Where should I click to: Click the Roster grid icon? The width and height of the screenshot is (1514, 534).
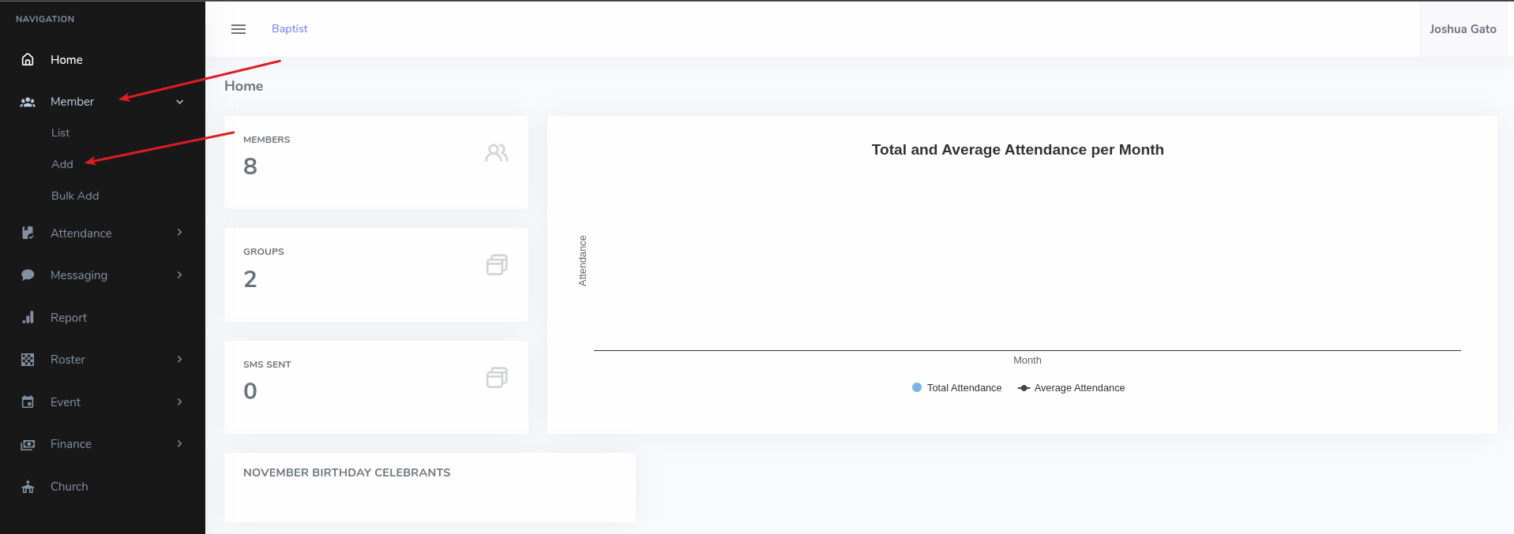pyautogui.click(x=28, y=360)
